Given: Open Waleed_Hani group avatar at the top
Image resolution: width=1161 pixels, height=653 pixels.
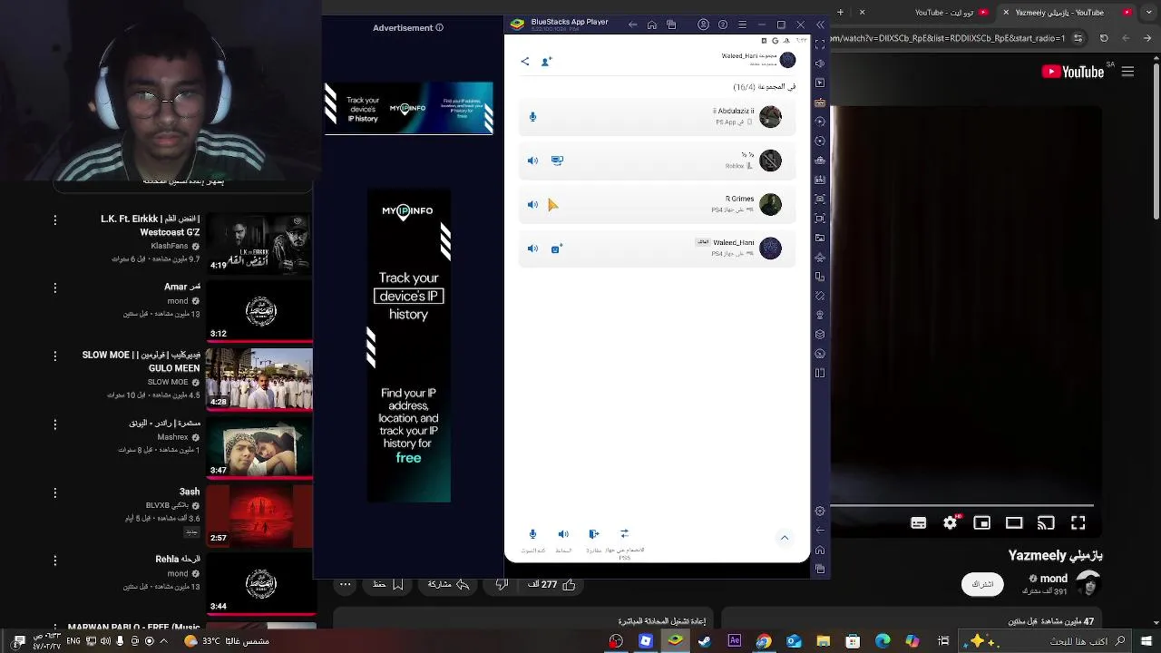Looking at the screenshot, I should 787,60.
